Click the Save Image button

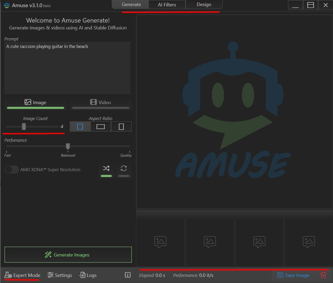pyautogui.click(x=293, y=275)
